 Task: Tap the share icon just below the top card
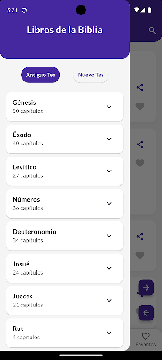click(x=140, y=144)
